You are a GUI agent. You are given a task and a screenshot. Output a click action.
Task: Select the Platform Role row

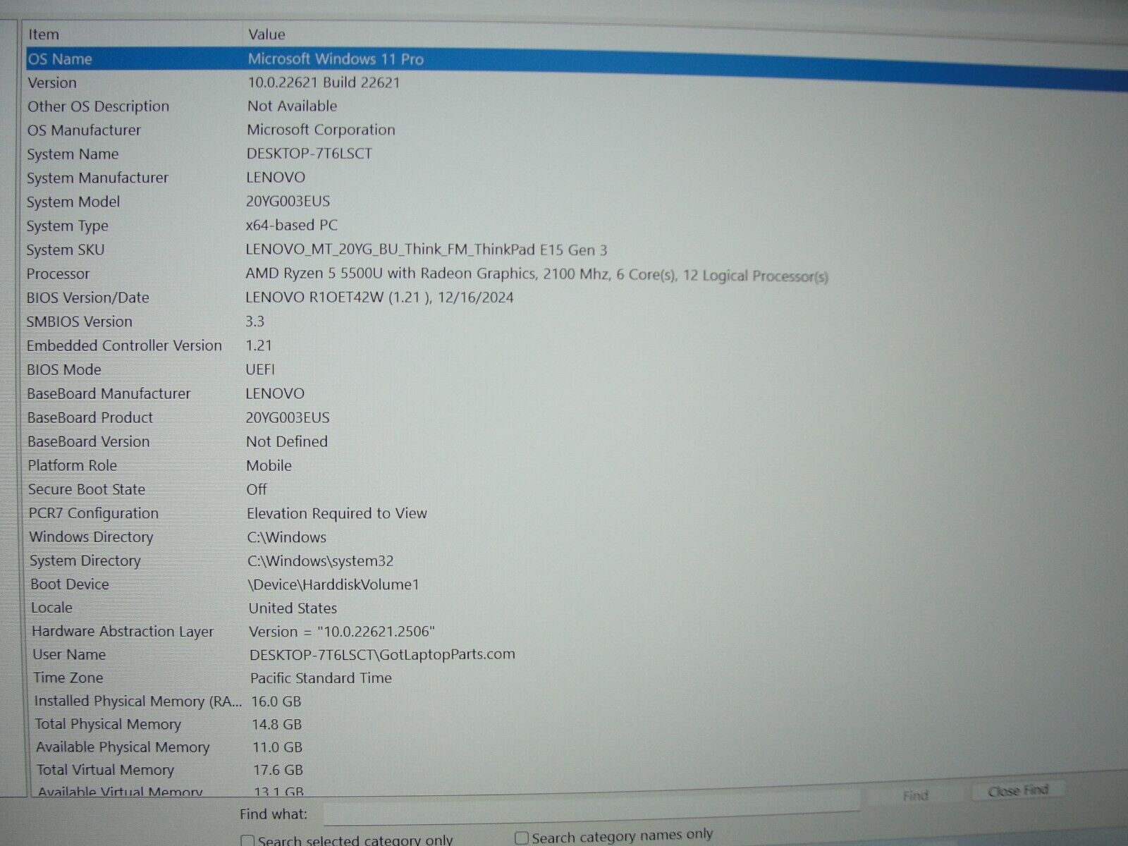575,465
